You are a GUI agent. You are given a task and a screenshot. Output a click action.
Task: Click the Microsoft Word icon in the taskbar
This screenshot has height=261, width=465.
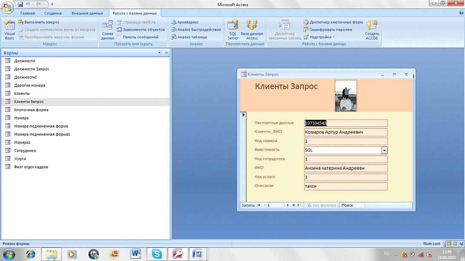click(x=136, y=254)
